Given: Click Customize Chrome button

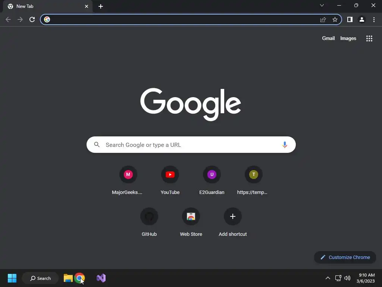Looking at the screenshot, I should click(x=345, y=257).
